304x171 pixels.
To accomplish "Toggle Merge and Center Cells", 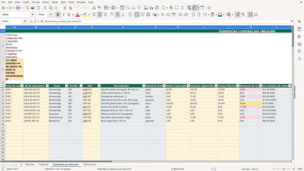I will (137, 15).
